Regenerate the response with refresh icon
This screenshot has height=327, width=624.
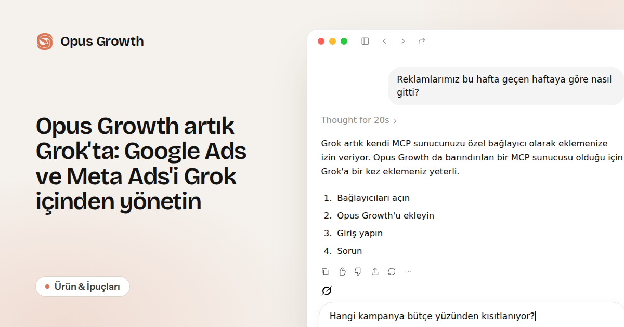[392, 271]
